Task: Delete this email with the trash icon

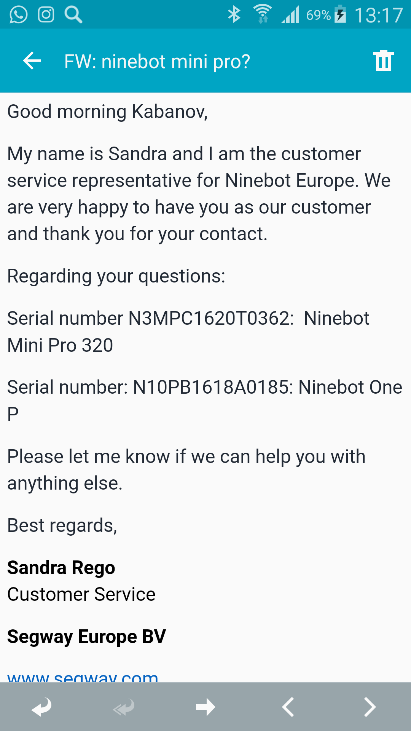Action: point(383,61)
